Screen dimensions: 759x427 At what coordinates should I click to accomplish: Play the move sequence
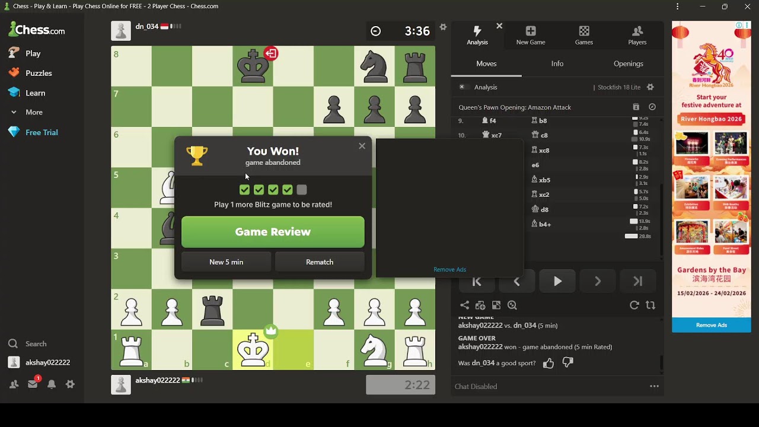click(x=557, y=282)
